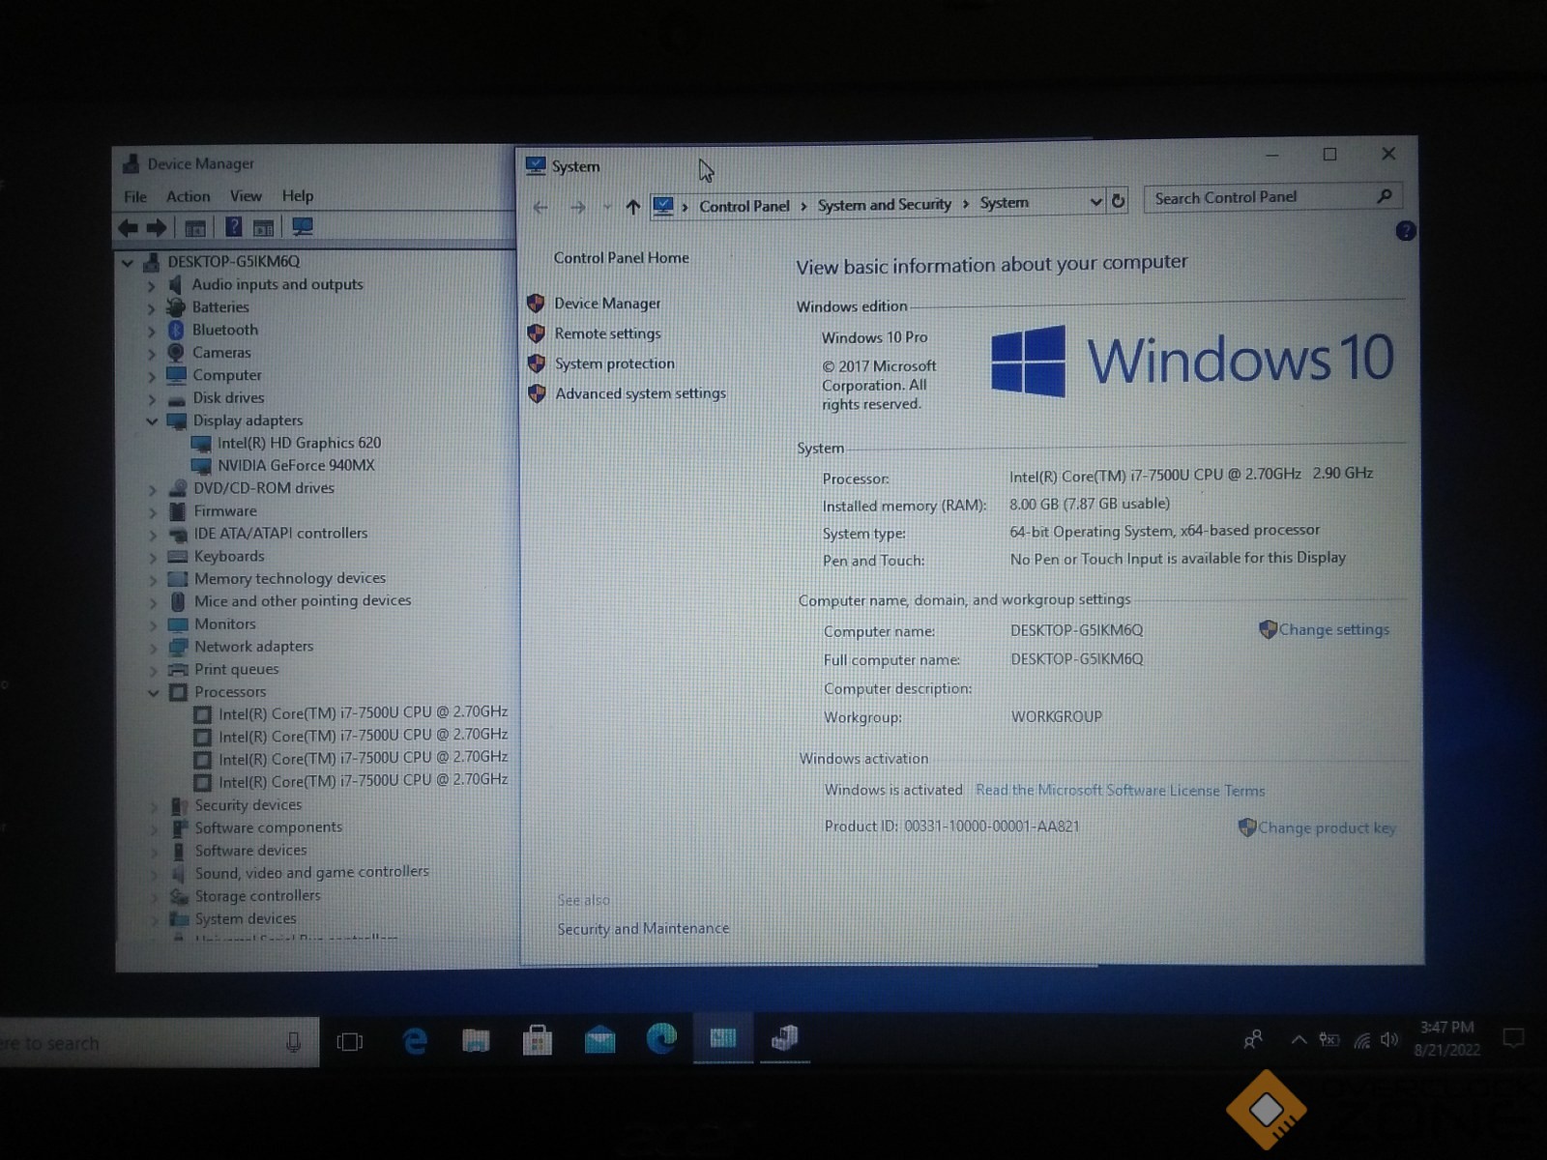Open Mail app from taskbar

click(x=599, y=1040)
